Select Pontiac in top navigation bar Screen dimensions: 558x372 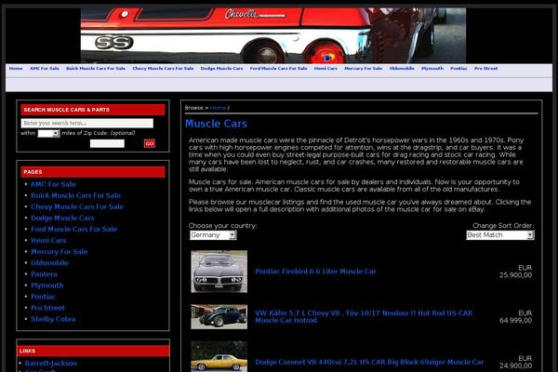coord(458,68)
